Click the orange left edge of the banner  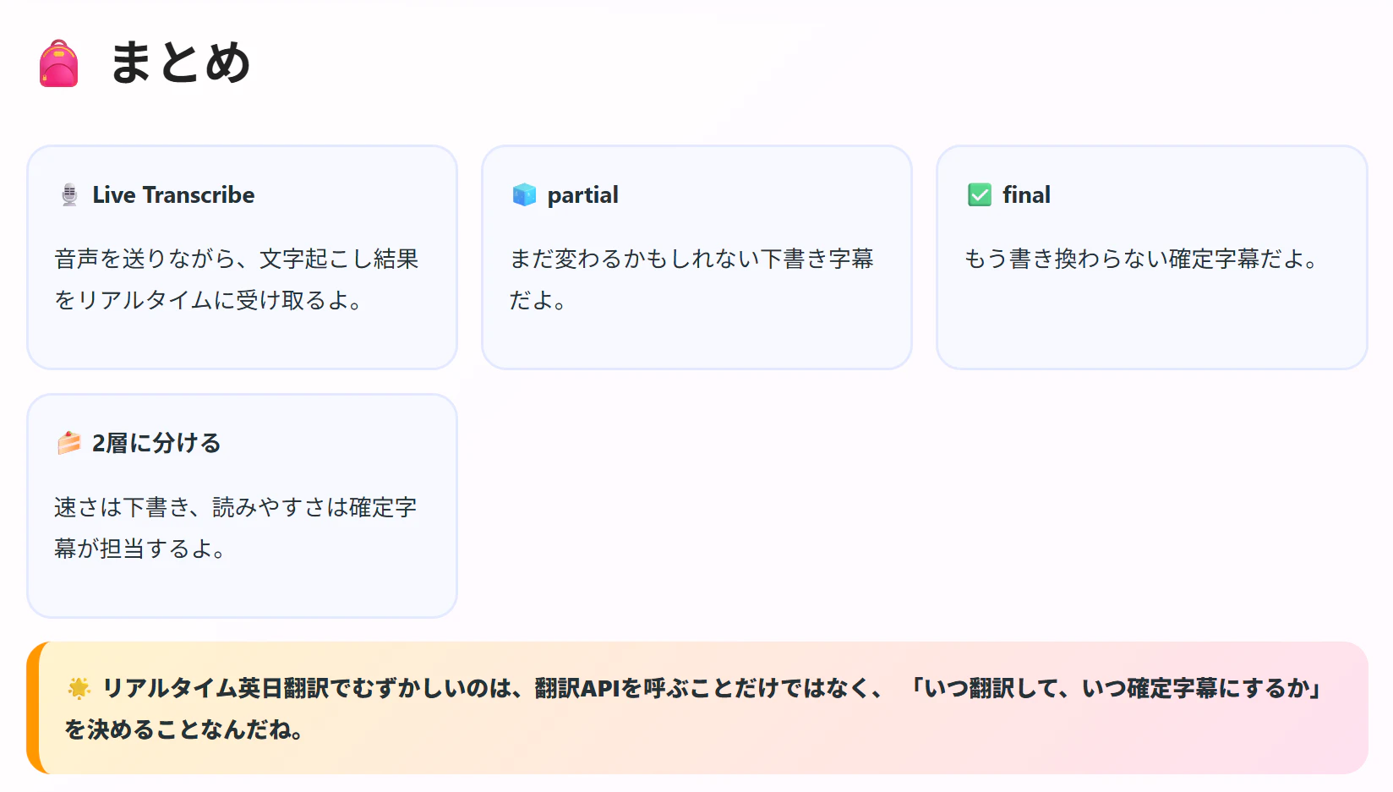33,708
